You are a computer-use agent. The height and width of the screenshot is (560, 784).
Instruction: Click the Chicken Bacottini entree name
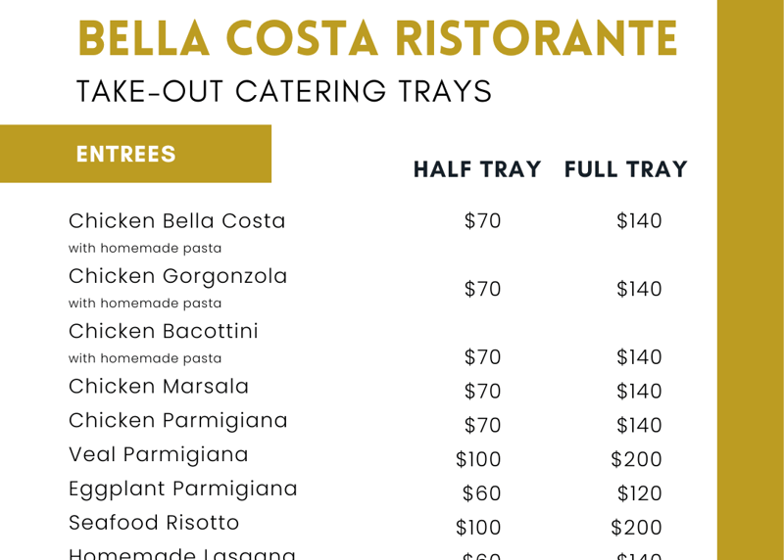point(164,332)
